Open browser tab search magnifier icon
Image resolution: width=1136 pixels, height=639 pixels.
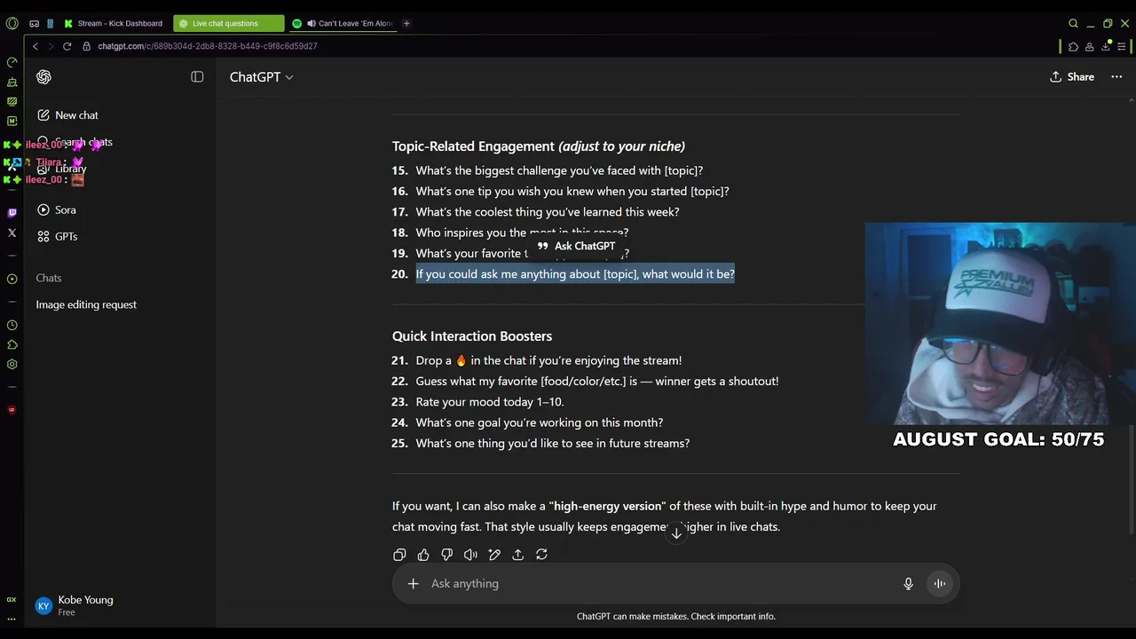coord(1073,23)
